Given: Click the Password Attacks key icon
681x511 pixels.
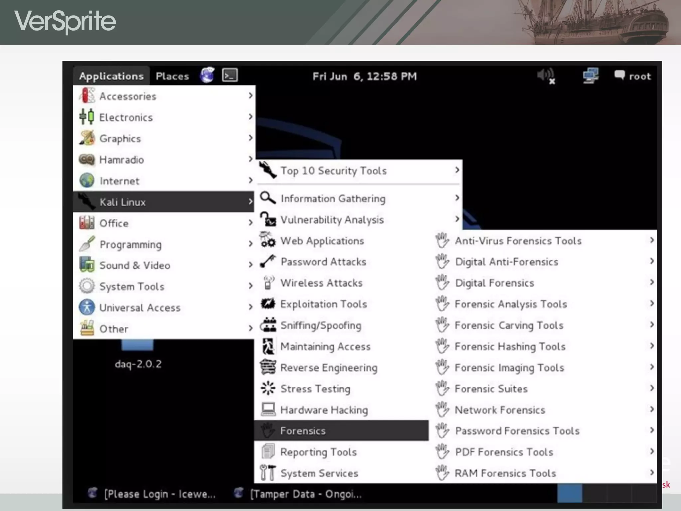Looking at the screenshot, I should point(268,261).
